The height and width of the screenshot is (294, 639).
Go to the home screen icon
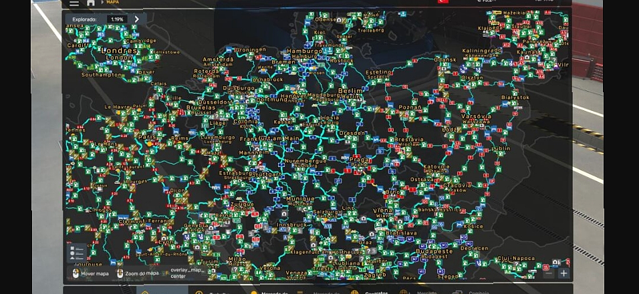(x=90, y=3)
